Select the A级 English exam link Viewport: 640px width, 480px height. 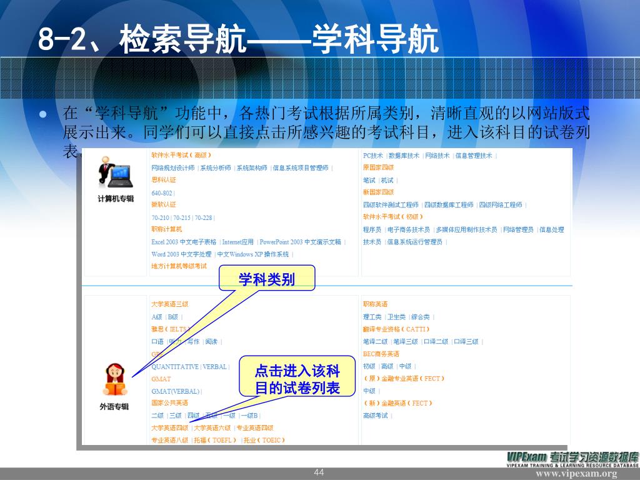156,317
